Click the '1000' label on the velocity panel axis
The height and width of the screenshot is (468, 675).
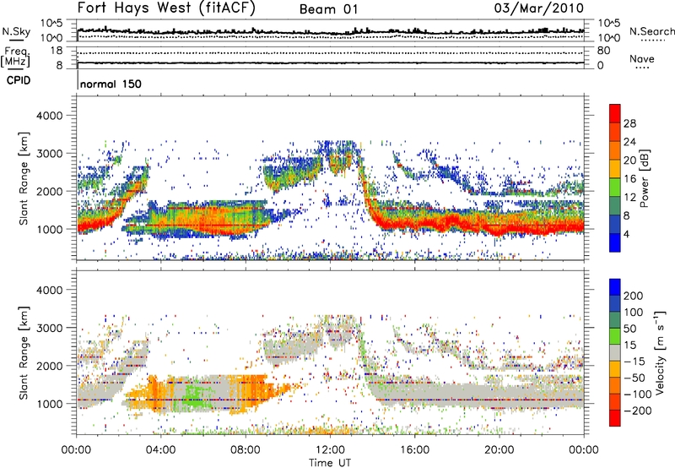coord(50,403)
